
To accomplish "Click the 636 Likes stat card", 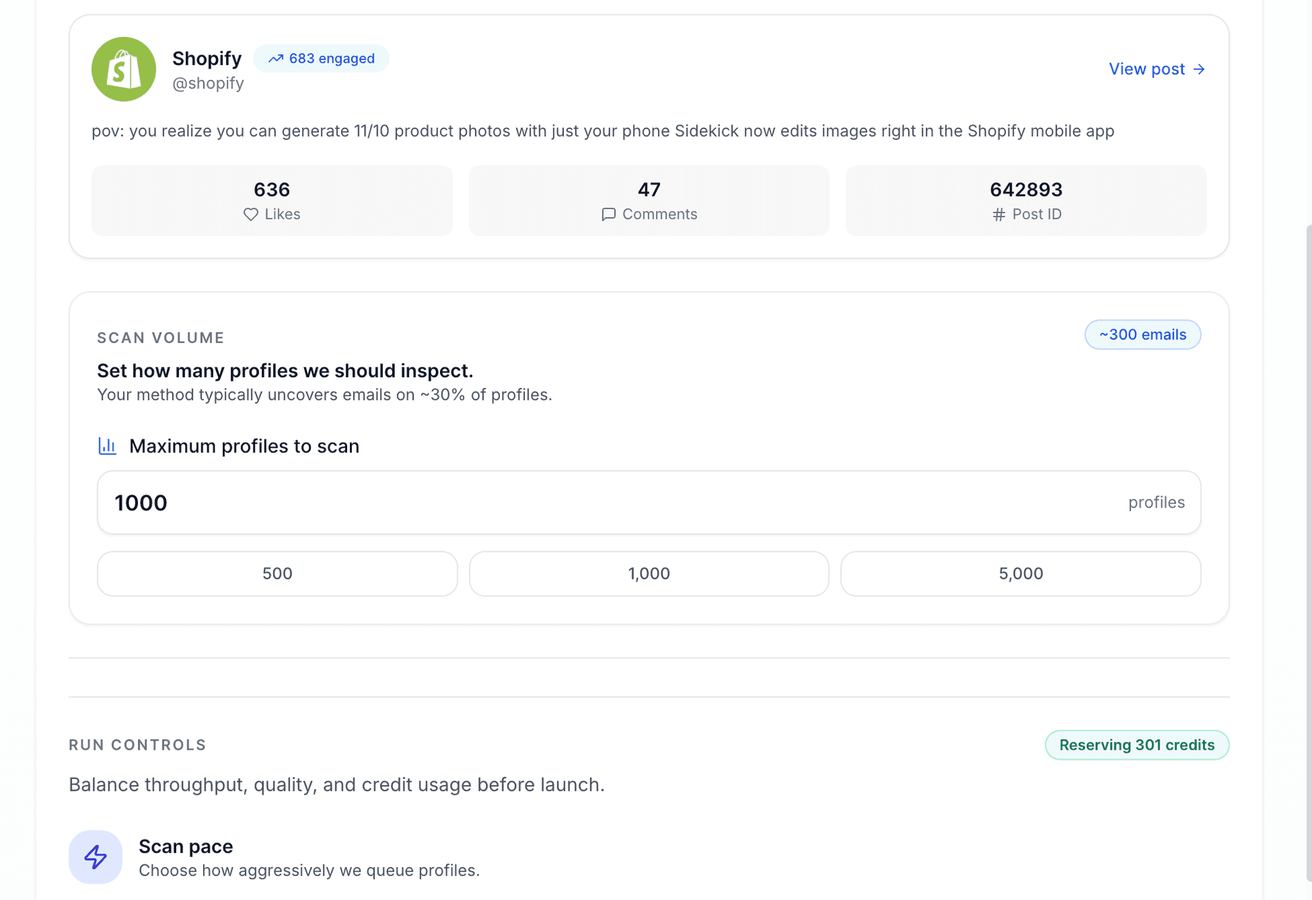I will click(x=271, y=200).
